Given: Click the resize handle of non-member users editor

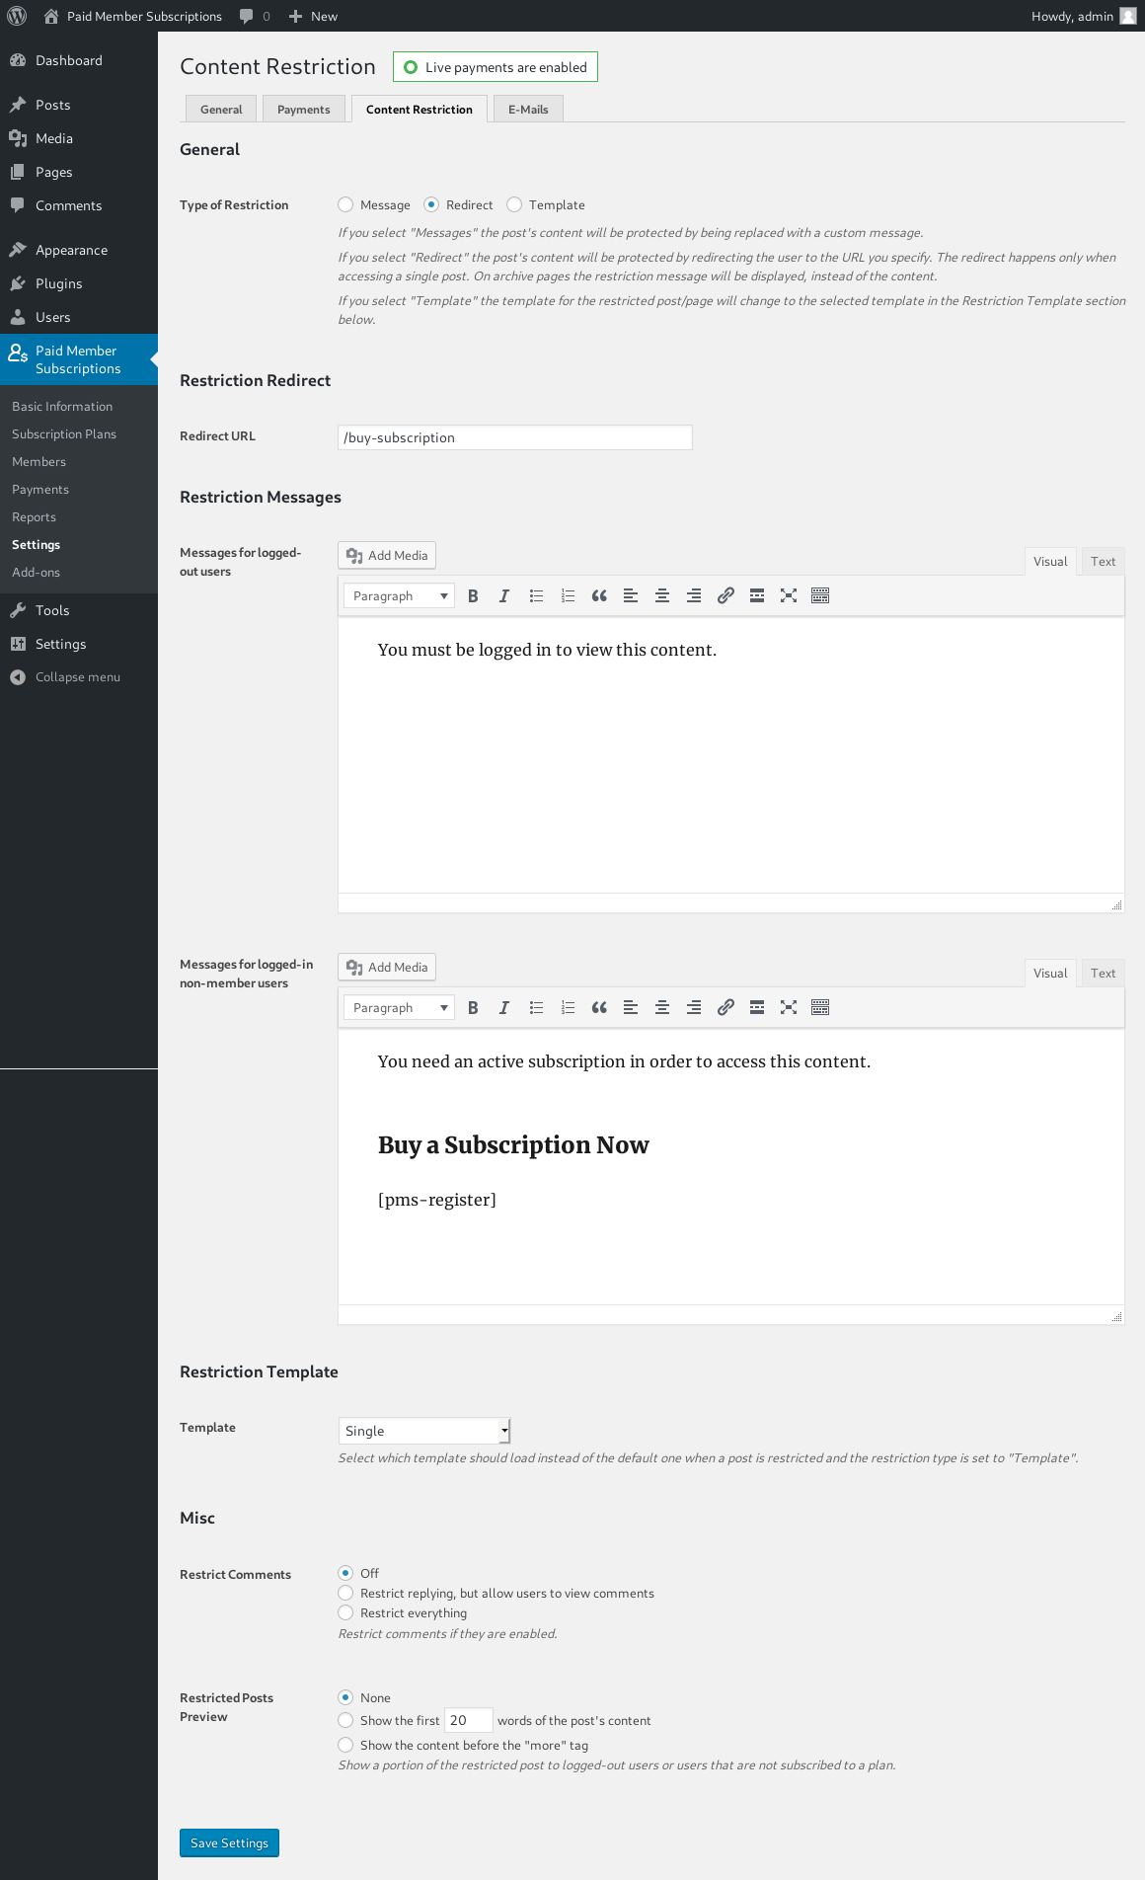Looking at the screenshot, I should pyautogui.click(x=1116, y=1316).
